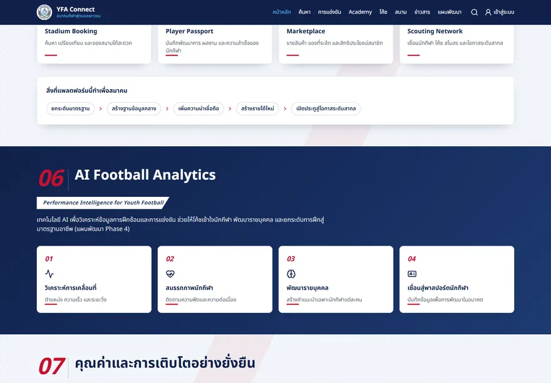Open the Stadium Booking card
The height and width of the screenshot is (383, 551).
coord(94,44)
